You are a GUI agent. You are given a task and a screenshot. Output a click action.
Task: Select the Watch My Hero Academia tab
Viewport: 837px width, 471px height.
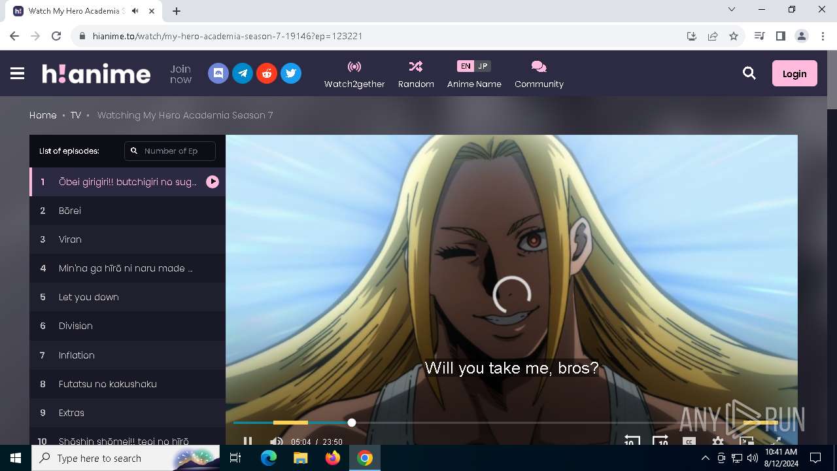[x=84, y=11]
